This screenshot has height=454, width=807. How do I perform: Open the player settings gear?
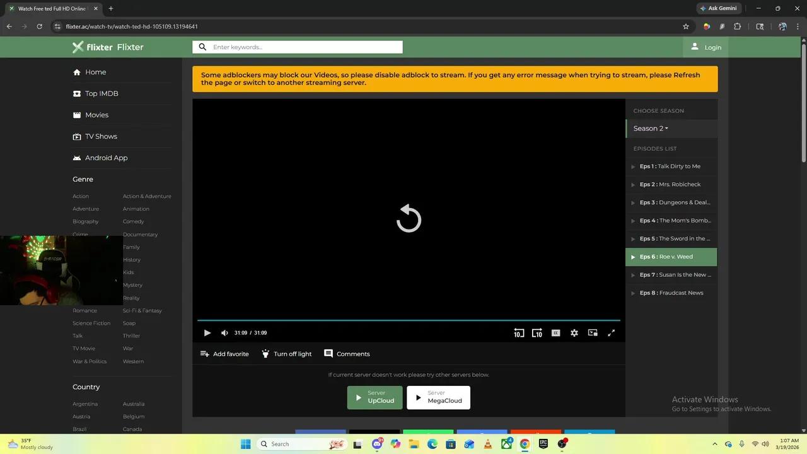(574, 332)
